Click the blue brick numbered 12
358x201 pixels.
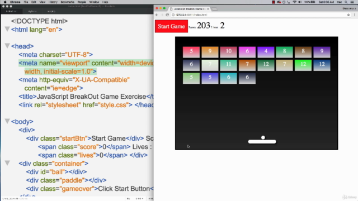pos(322,65)
